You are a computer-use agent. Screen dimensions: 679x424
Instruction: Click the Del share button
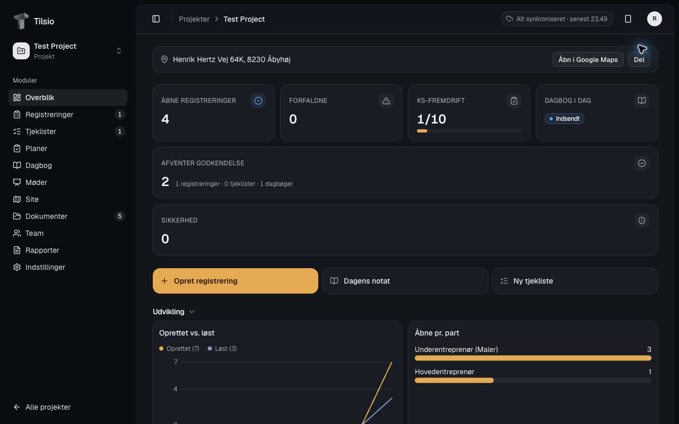coord(639,59)
